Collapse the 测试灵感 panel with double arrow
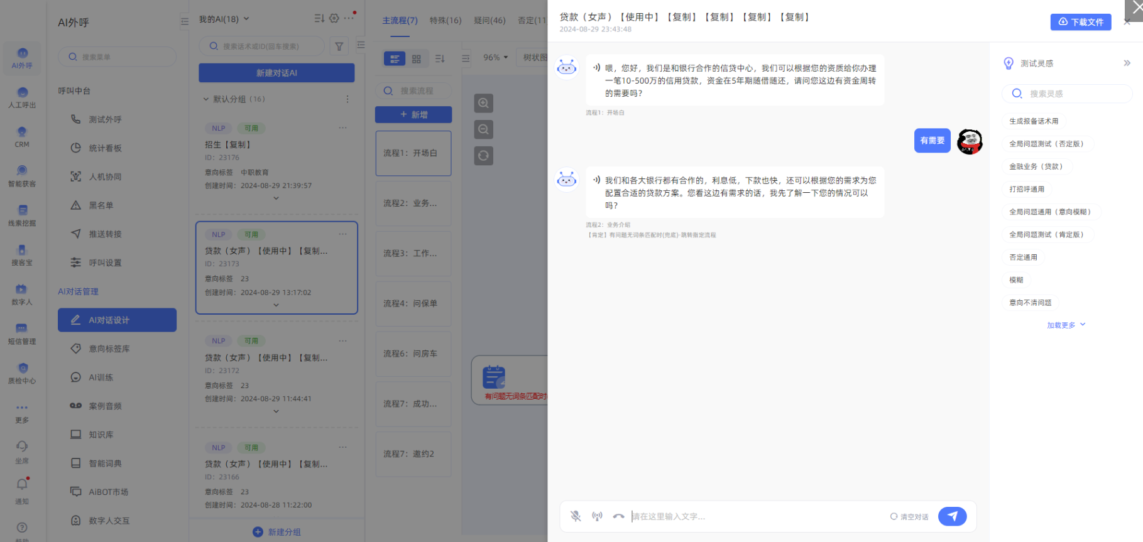 [x=1127, y=63]
